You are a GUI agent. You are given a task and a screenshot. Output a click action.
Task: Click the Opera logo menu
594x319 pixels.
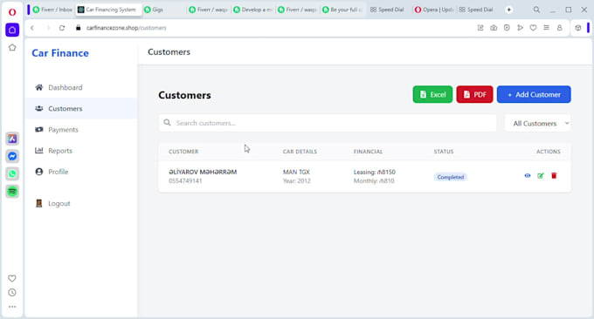pyautogui.click(x=12, y=12)
